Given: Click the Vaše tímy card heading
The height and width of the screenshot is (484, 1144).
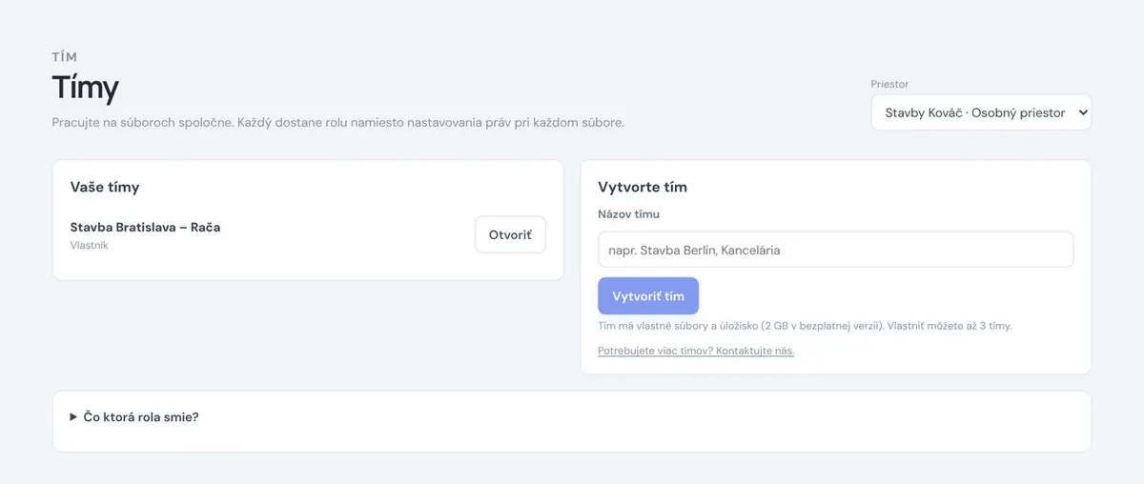Looking at the screenshot, I should pos(105,187).
